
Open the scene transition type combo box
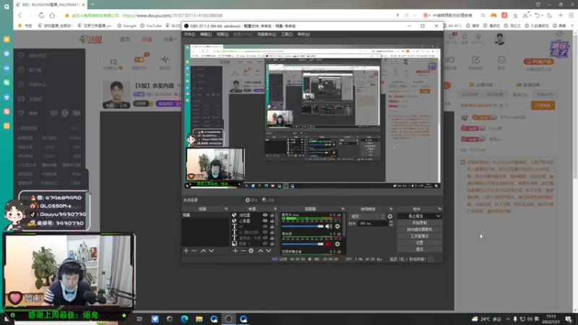pos(367,216)
